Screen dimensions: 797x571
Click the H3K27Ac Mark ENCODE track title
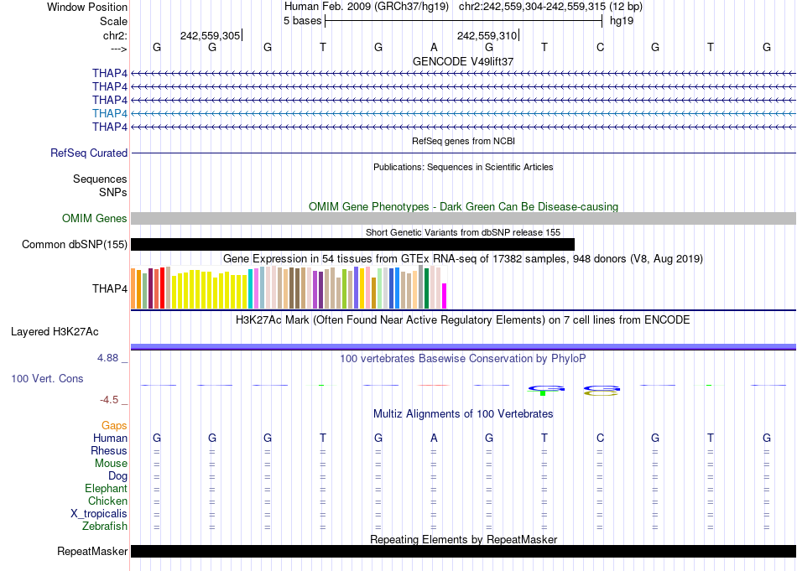(463, 320)
